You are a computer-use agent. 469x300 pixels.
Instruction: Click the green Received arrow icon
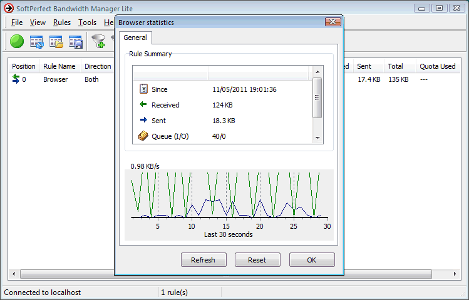coord(143,105)
